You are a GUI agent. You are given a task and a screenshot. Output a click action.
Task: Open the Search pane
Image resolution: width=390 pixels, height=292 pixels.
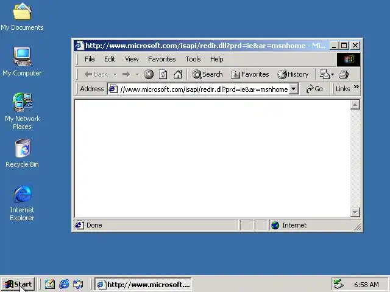207,74
